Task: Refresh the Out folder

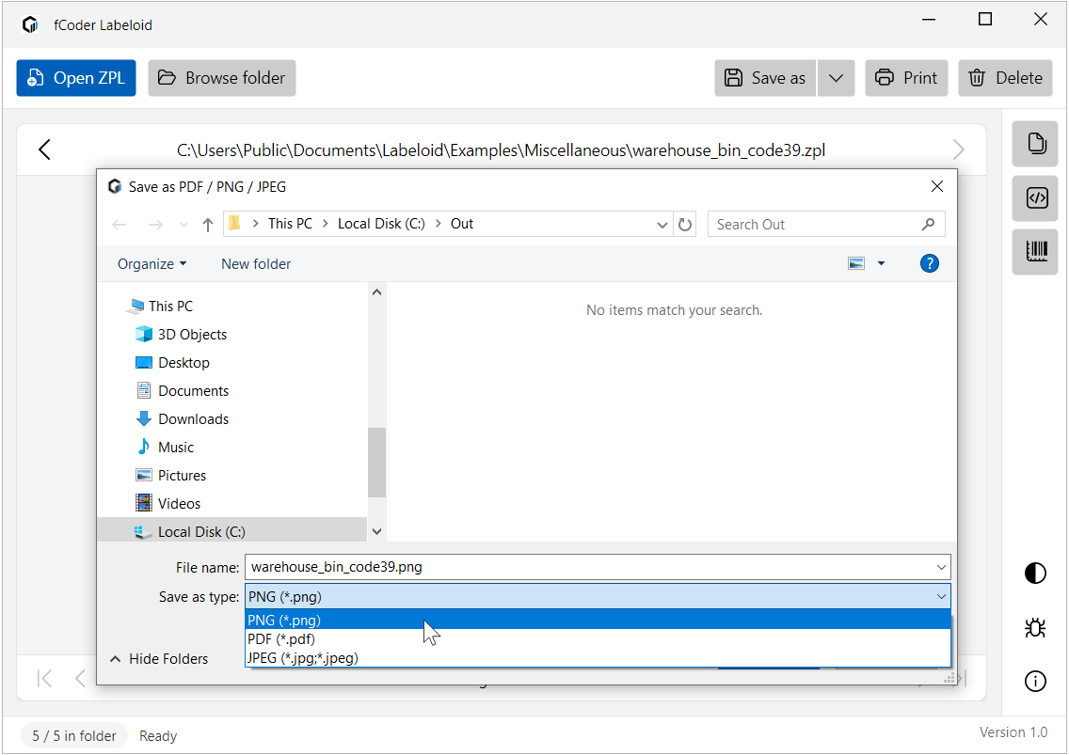Action: coord(684,225)
